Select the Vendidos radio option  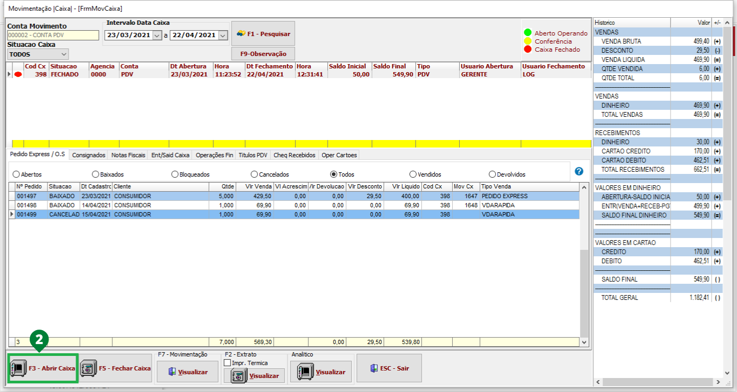click(x=413, y=174)
